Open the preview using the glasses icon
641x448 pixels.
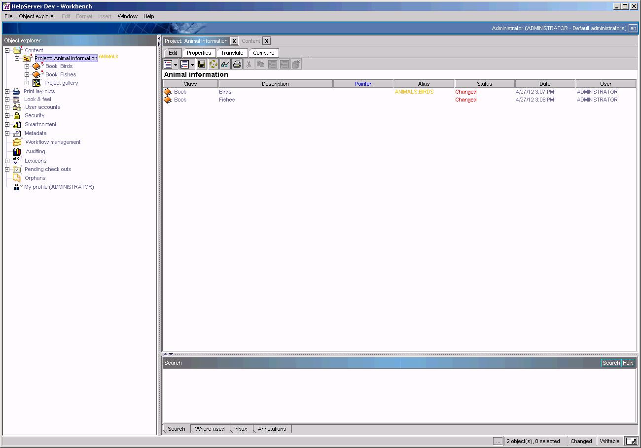225,64
